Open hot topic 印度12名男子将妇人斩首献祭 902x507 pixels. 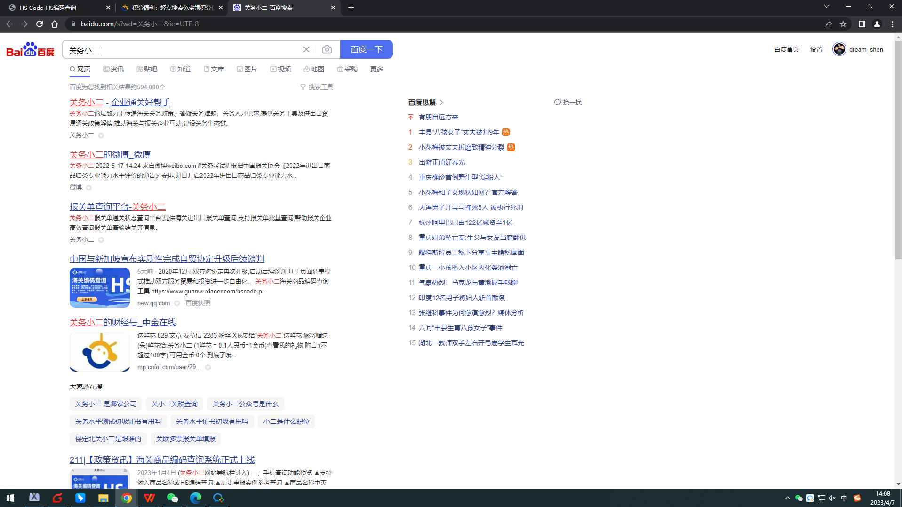[462, 298]
